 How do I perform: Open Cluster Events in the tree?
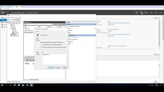[x=15, y=36]
